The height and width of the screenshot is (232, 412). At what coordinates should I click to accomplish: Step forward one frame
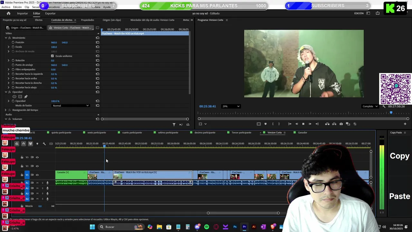tap(310, 124)
